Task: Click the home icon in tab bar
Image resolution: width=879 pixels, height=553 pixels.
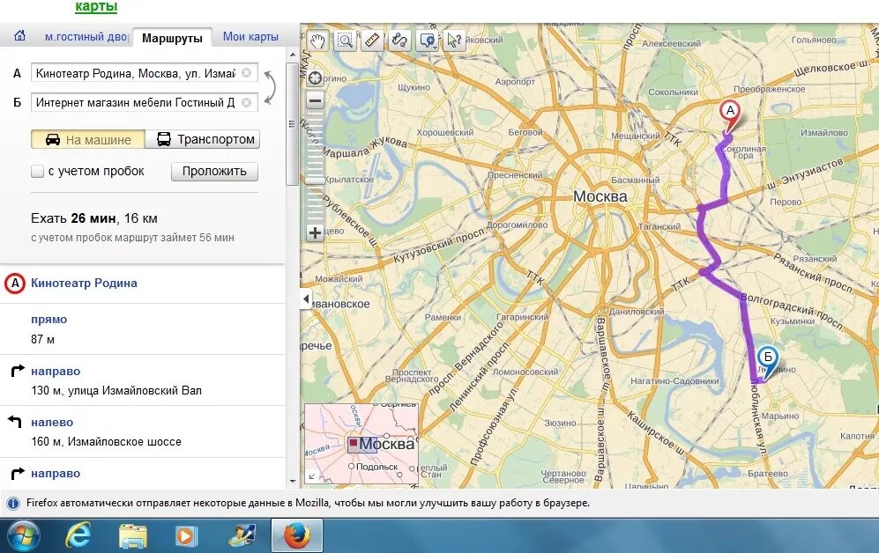Action: pos(19,36)
